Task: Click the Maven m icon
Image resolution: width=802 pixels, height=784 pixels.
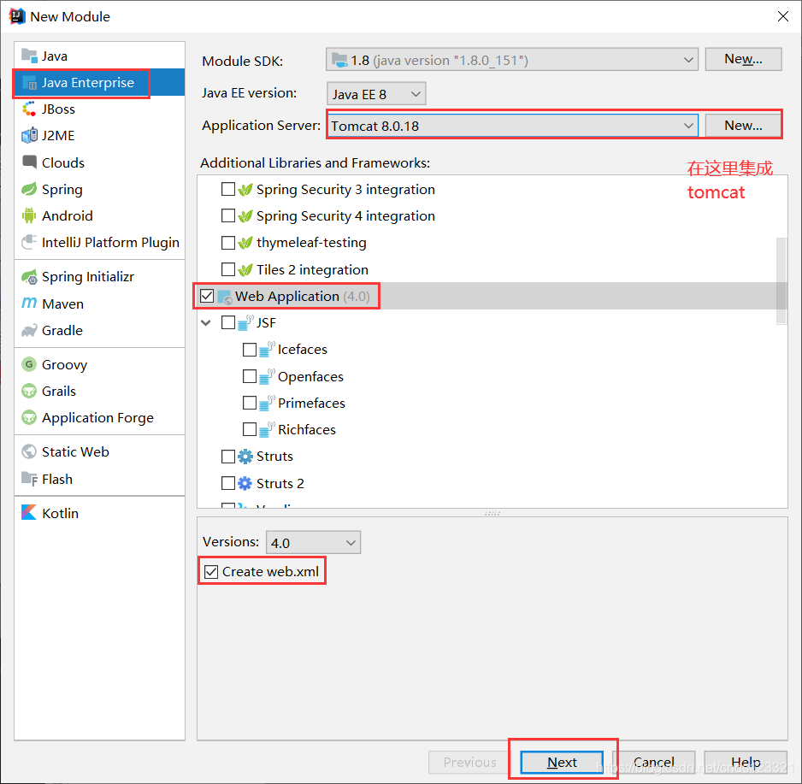Action: coord(29,304)
